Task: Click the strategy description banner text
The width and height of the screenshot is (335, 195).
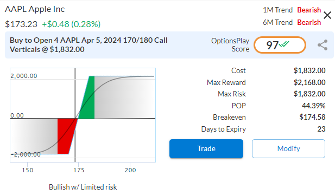Action: (89, 45)
